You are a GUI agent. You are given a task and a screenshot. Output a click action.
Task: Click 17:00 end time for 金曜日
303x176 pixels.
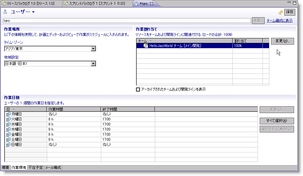coord(128,134)
